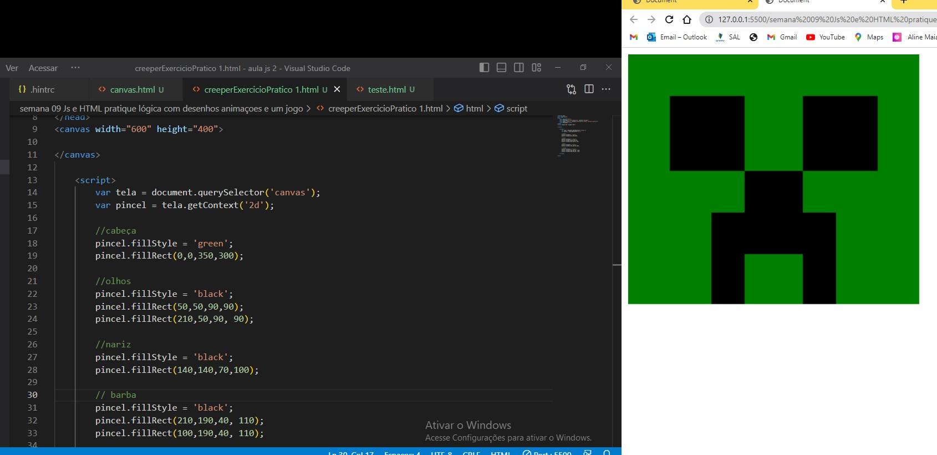Click the //cabeça comment line
This screenshot has width=937, height=455.
point(115,230)
